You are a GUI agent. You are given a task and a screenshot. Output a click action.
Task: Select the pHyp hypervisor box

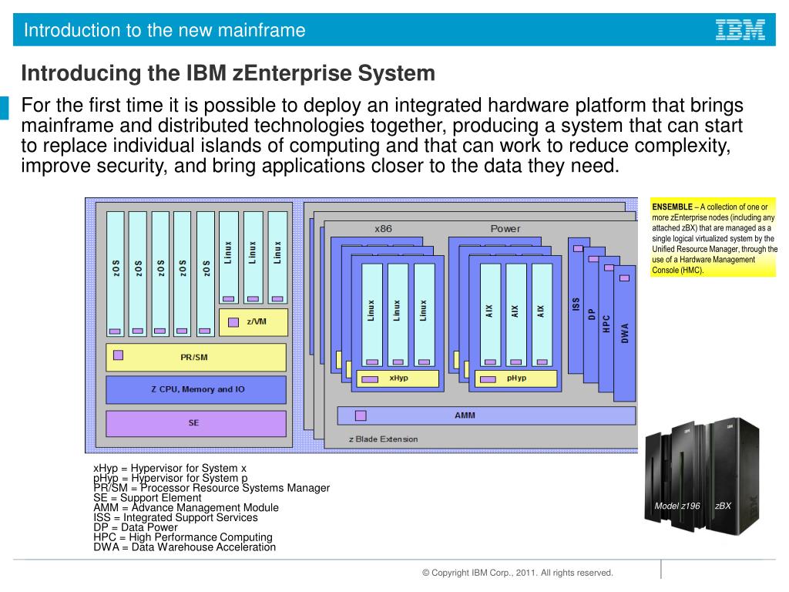pos(515,378)
